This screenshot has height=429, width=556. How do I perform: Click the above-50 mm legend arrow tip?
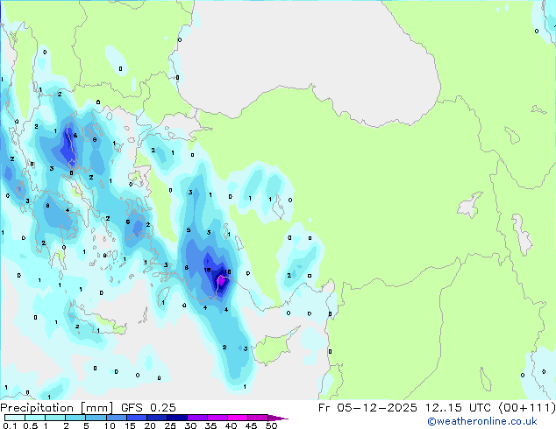[278, 418]
